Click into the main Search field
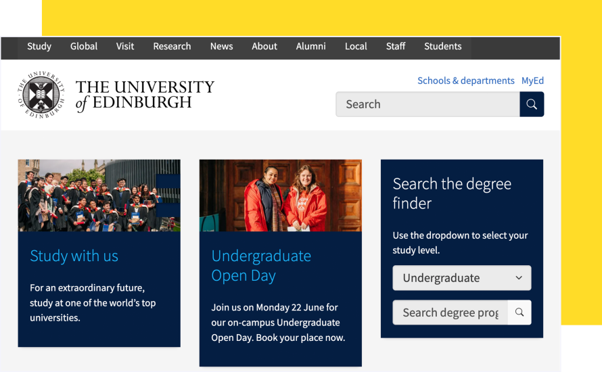The image size is (602, 372). coord(427,104)
